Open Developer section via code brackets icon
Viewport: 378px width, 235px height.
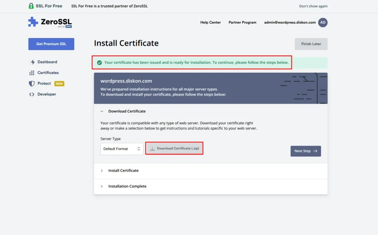pos(31,94)
